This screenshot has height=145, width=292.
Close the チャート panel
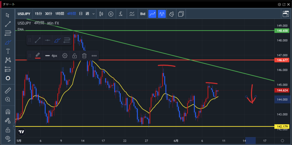pyautogui.click(x=289, y=5)
